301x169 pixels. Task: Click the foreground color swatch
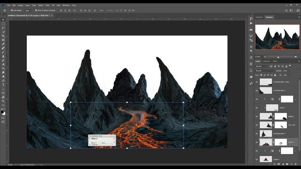coord(2,112)
